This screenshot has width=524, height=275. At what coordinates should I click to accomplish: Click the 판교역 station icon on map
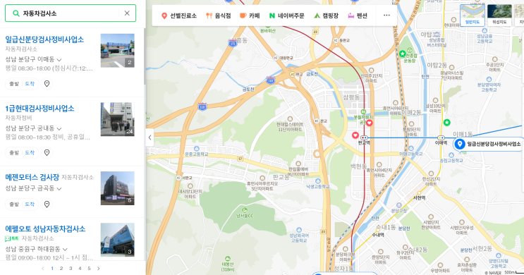[364, 137]
